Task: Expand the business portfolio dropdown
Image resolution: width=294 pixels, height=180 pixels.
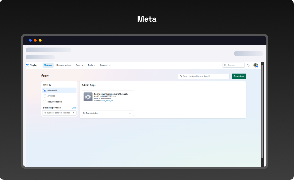Action: (x=59, y=113)
